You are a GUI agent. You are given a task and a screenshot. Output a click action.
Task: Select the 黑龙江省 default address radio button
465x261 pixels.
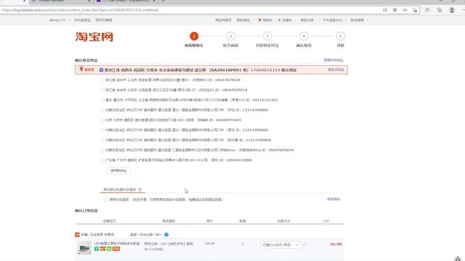pos(102,70)
